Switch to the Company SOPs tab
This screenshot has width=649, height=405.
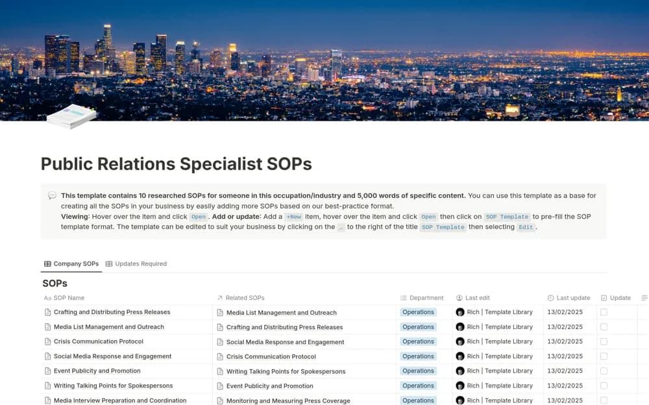pyautogui.click(x=71, y=264)
